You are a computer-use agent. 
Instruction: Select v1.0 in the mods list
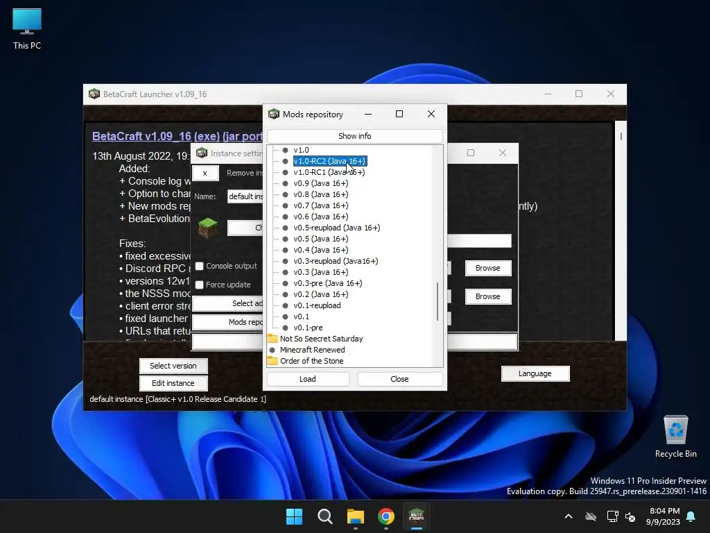pyautogui.click(x=301, y=150)
